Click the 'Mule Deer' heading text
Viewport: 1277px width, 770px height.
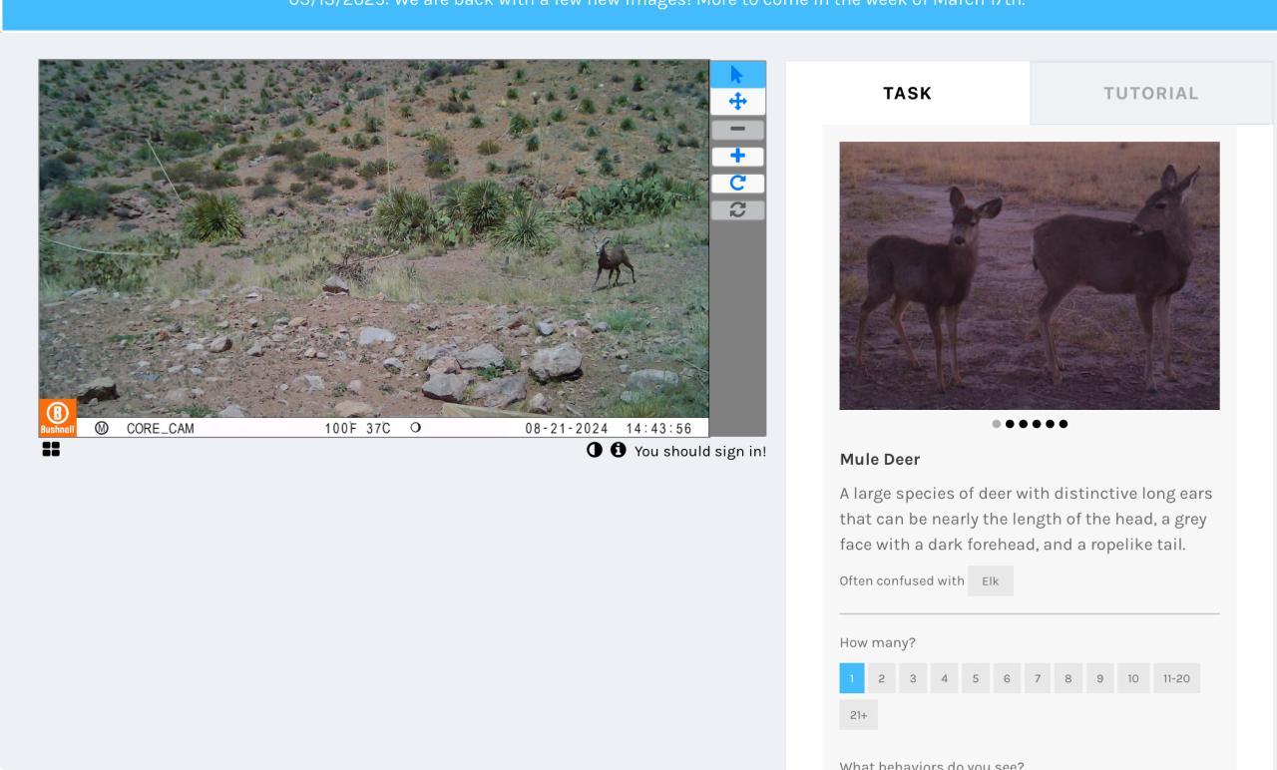(x=880, y=460)
